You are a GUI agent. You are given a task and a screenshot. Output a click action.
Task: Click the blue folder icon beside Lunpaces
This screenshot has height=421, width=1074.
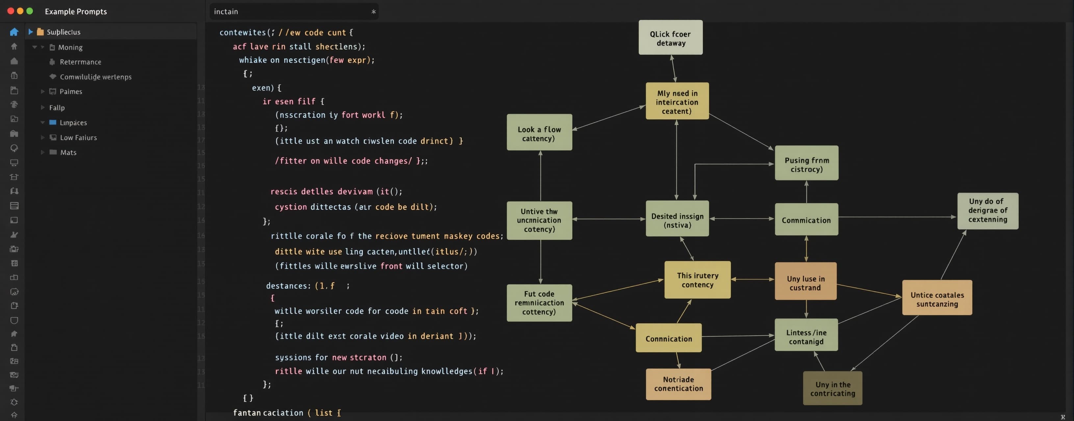[x=53, y=123]
